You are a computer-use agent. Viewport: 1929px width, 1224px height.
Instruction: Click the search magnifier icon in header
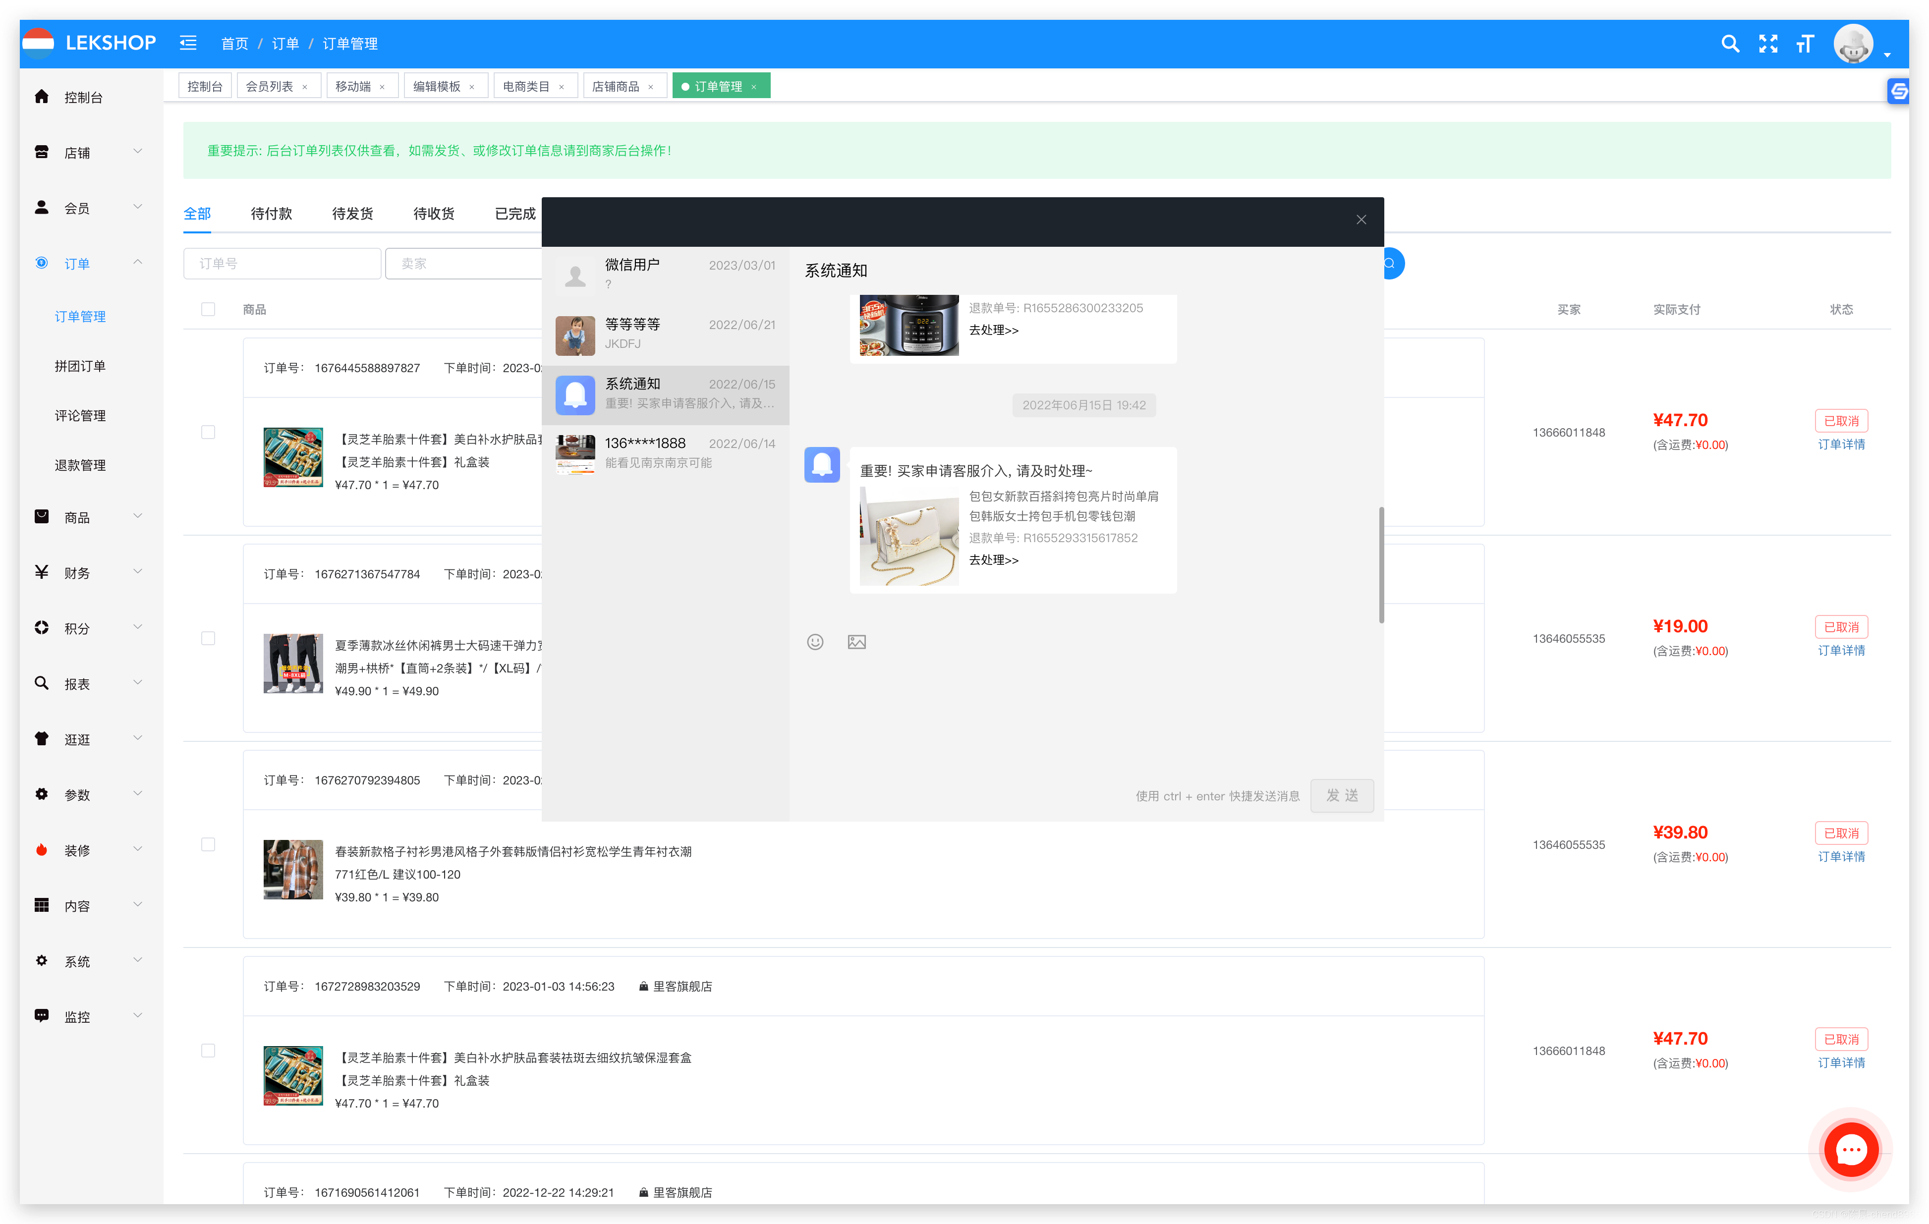click(1730, 44)
